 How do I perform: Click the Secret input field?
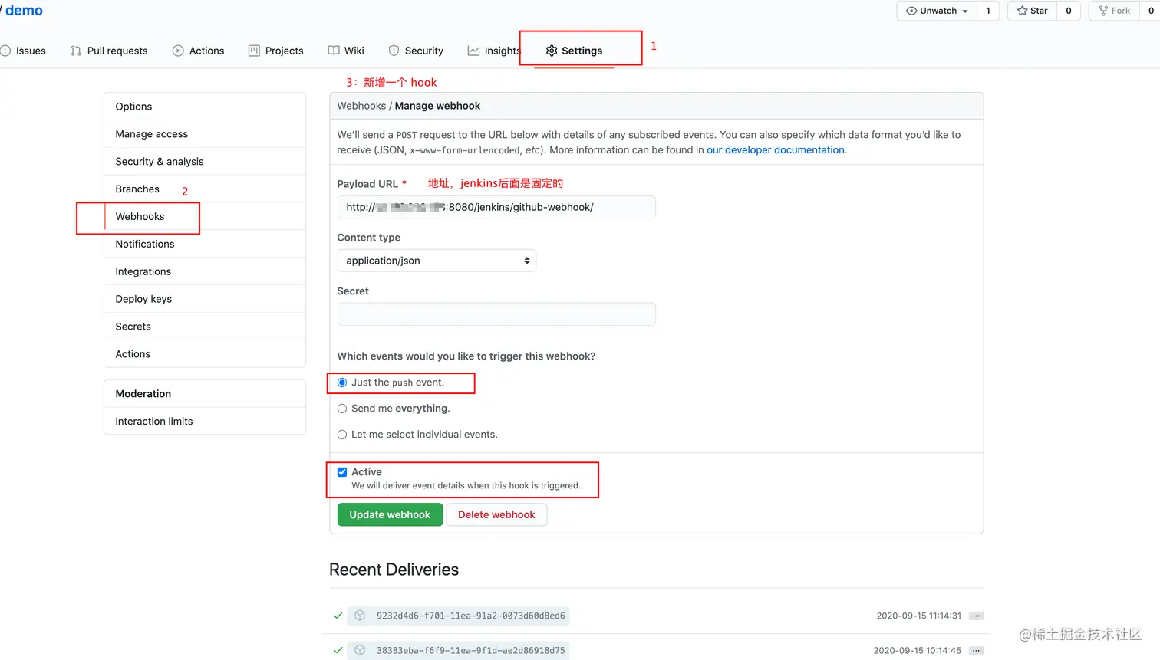[x=496, y=314]
